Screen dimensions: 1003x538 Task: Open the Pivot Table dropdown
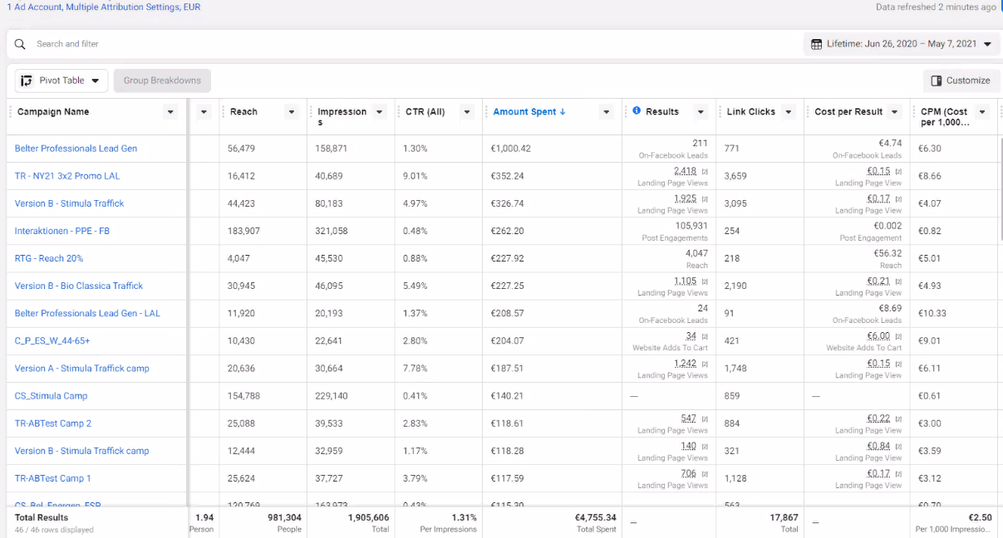[x=95, y=81]
